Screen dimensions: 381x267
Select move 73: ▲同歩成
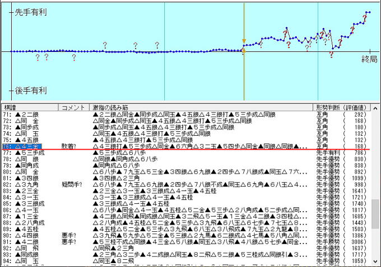(x=21, y=127)
